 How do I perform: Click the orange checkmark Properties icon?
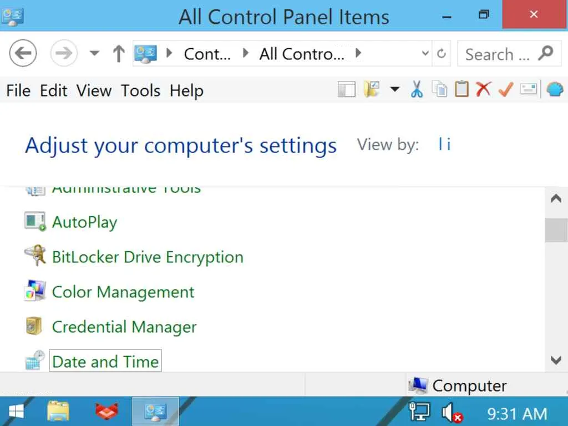(505, 89)
